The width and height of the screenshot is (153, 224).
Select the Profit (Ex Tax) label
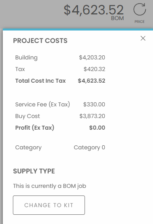click(x=35, y=128)
